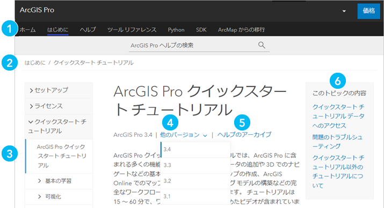
Task: Click the search magnifier icon
Action: click(262, 45)
